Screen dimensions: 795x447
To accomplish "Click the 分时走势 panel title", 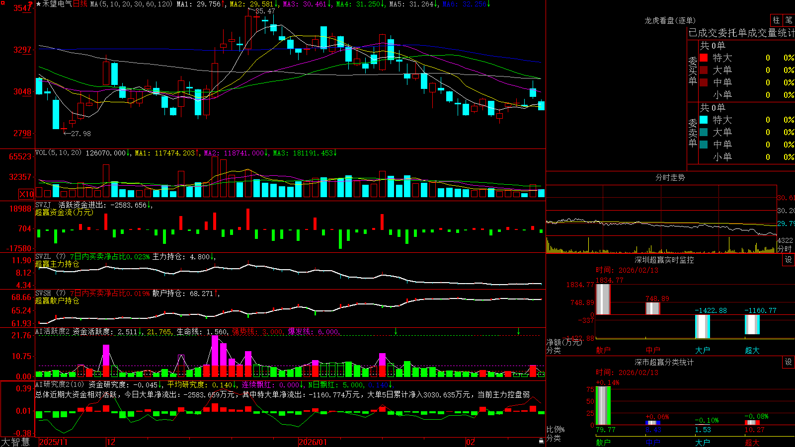I will 670,177.
